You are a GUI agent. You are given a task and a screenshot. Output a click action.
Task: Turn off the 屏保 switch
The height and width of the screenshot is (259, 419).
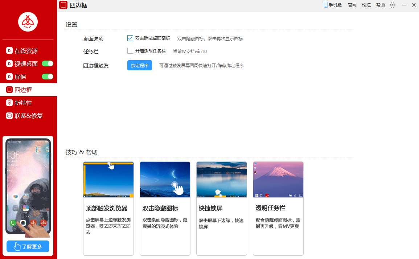pos(48,77)
